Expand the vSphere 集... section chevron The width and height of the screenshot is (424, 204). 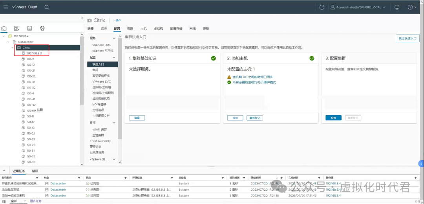(114, 159)
